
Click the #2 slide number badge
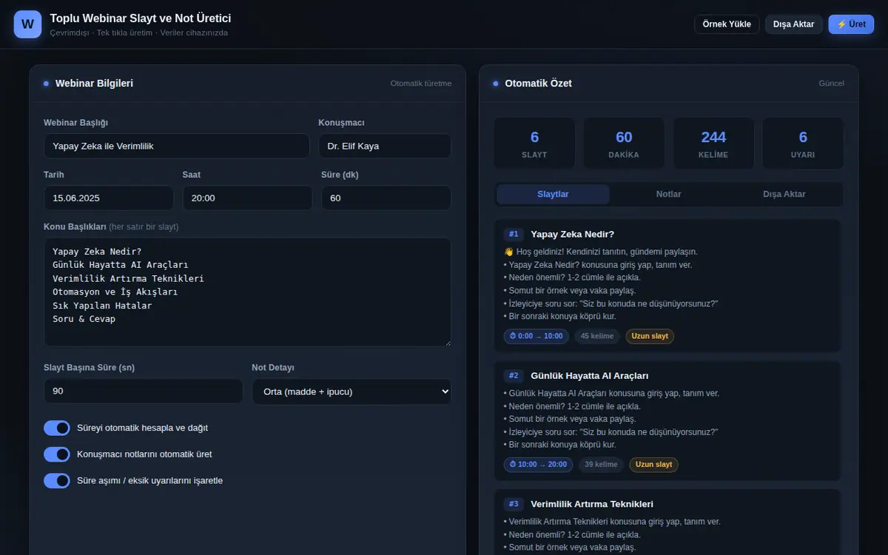[x=514, y=375]
